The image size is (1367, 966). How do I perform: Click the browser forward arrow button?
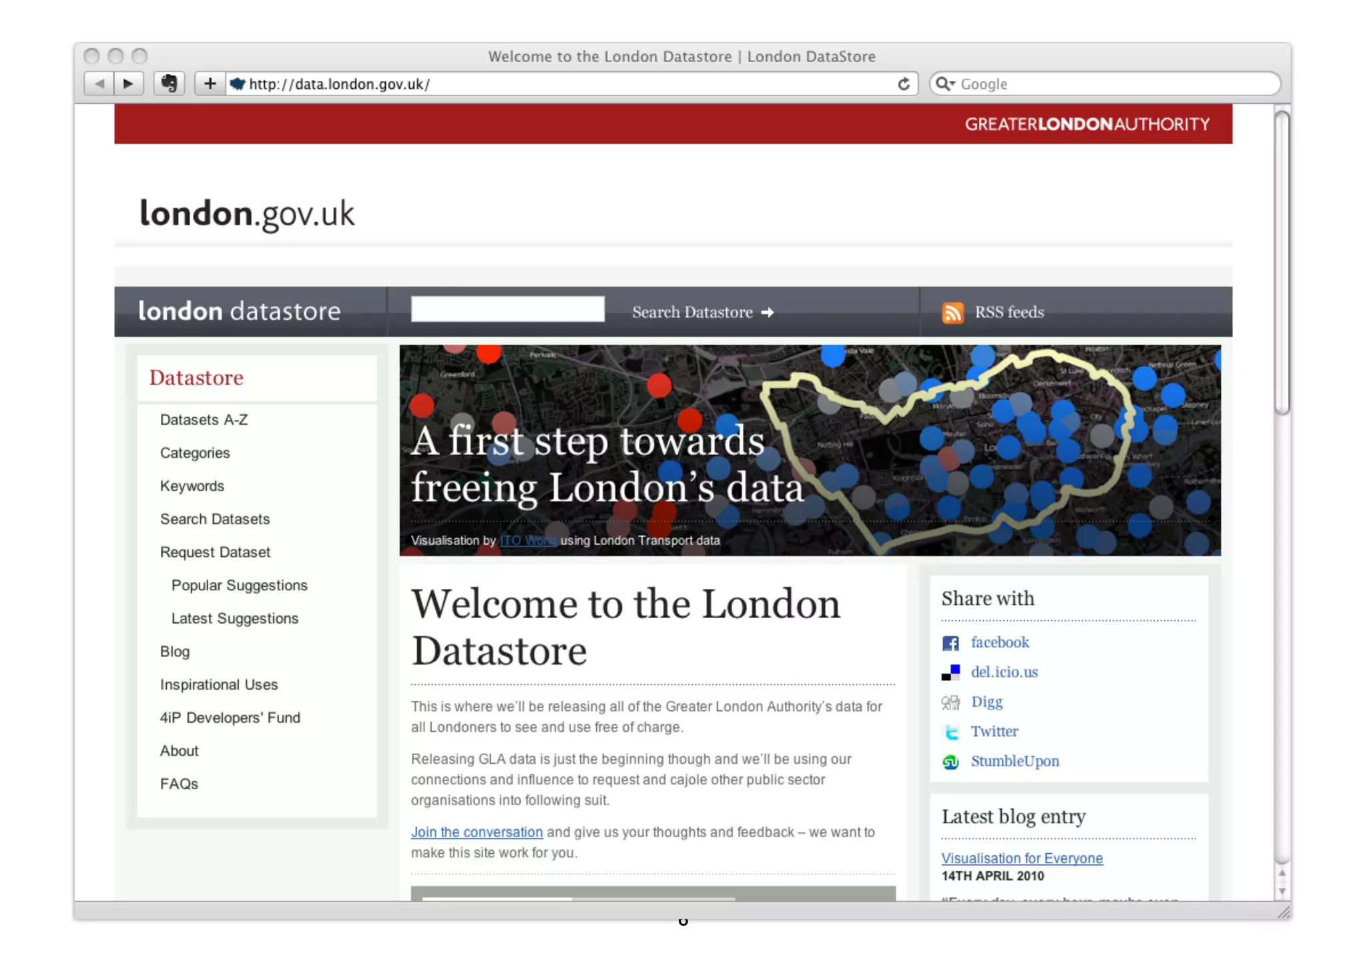tap(129, 84)
